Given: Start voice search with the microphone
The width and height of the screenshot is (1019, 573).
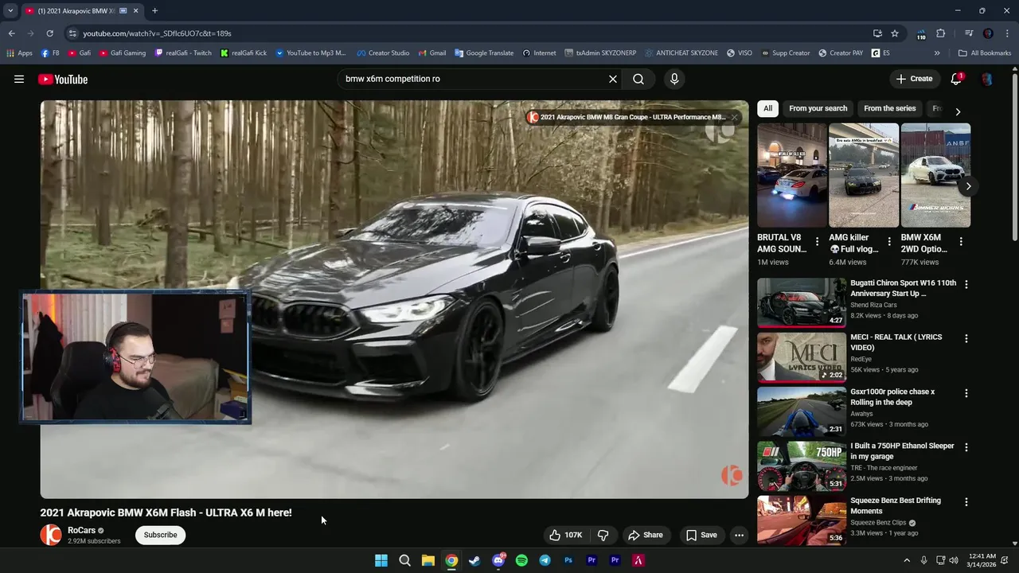Looking at the screenshot, I should [674, 79].
